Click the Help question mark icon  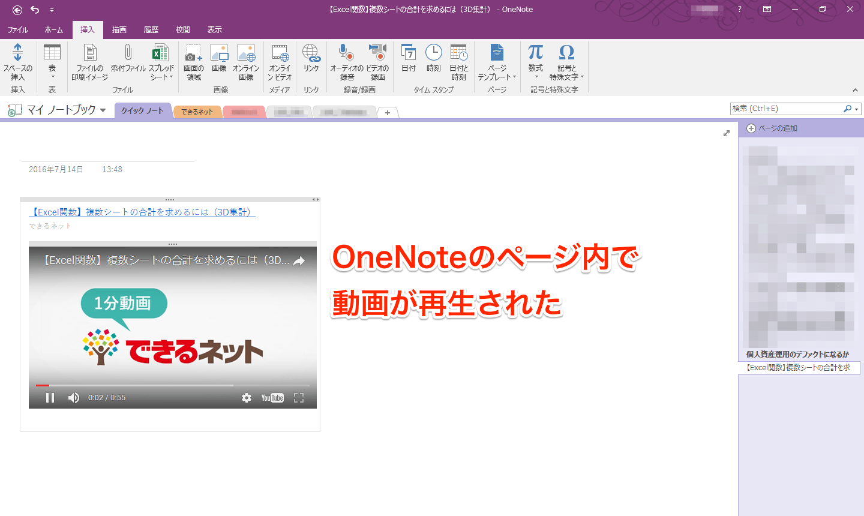coord(739,9)
